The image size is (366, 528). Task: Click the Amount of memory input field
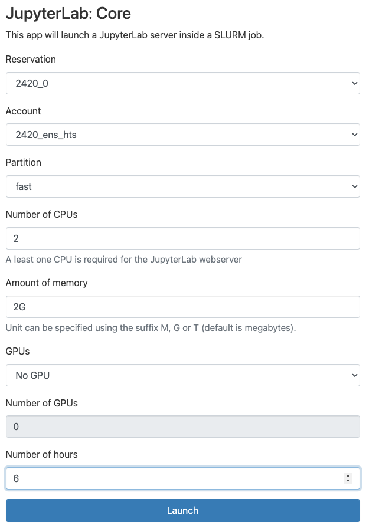tap(177, 307)
